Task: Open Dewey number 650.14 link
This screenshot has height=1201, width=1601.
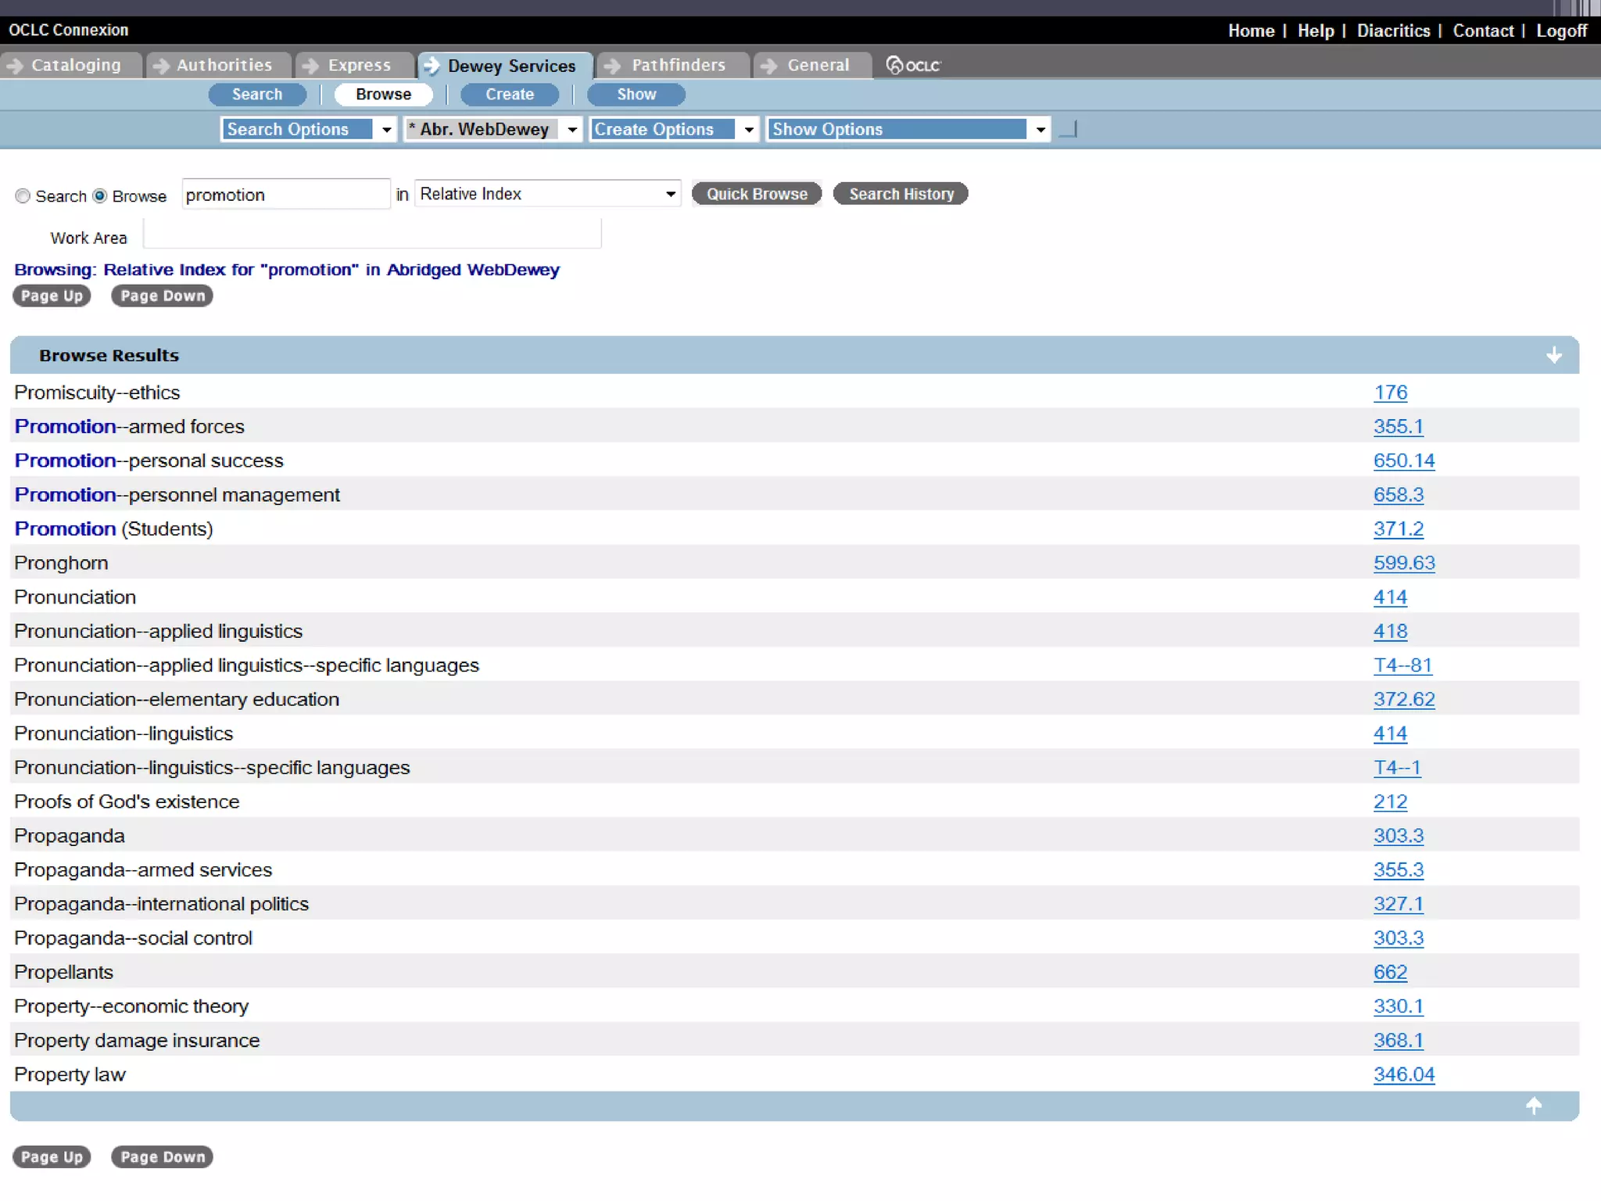Action: 1403,461
